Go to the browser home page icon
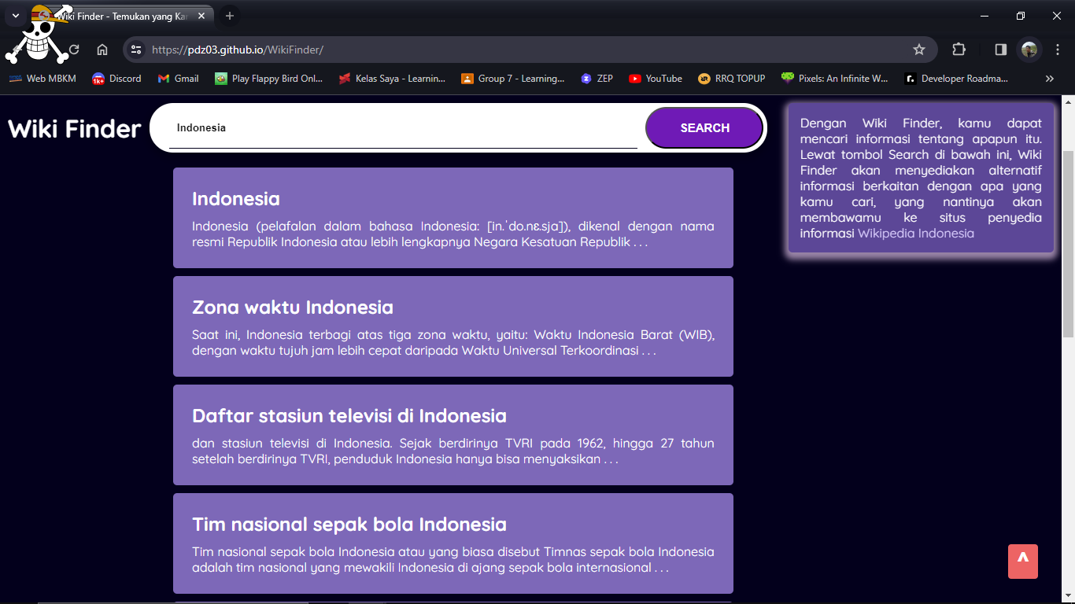1075x604 pixels. tap(102, 50)
